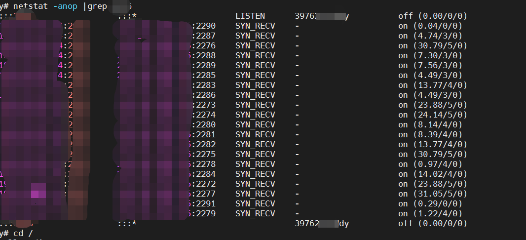Click the timer value on (24.14/5/0)

click(433, 115)
